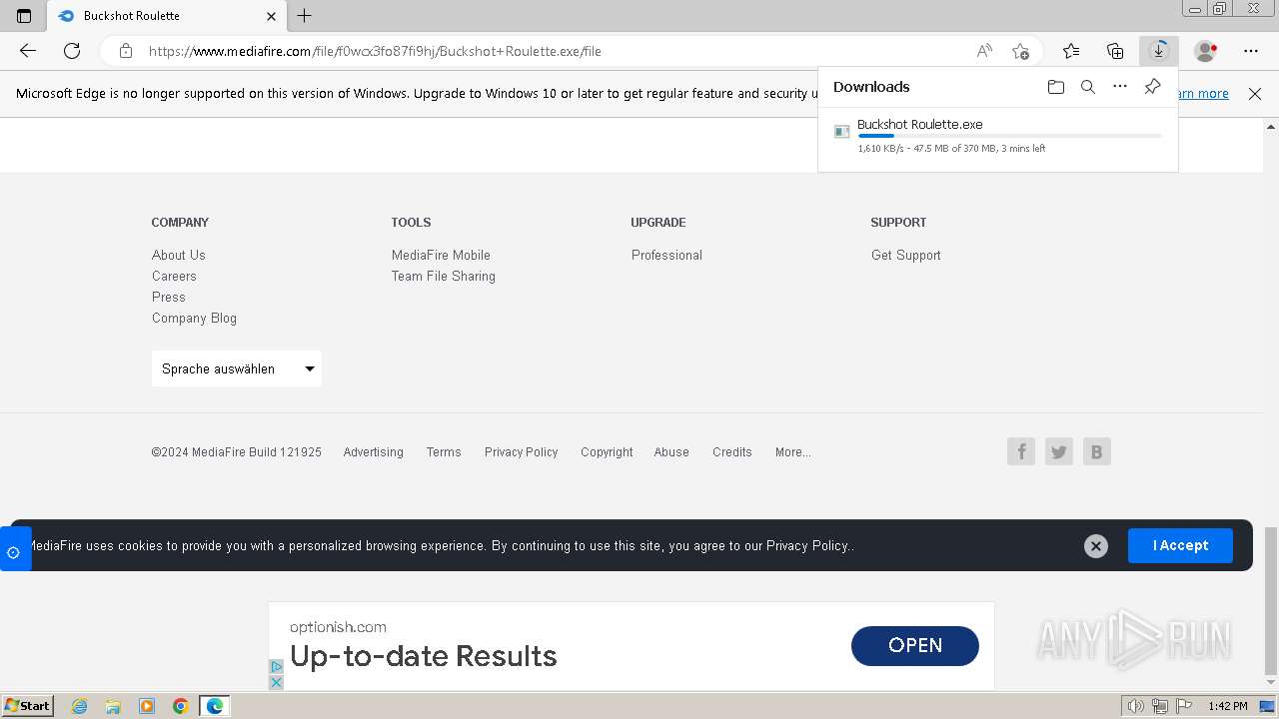
Task: Close the Buckshot Roulette tab
Action: pyautogui.click(x=272, y=16)
